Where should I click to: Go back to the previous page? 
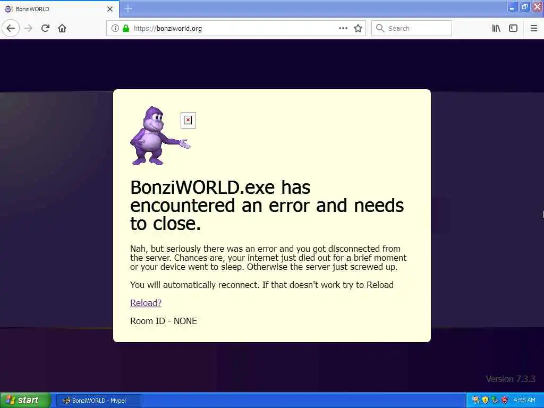[x=11, y=28]
